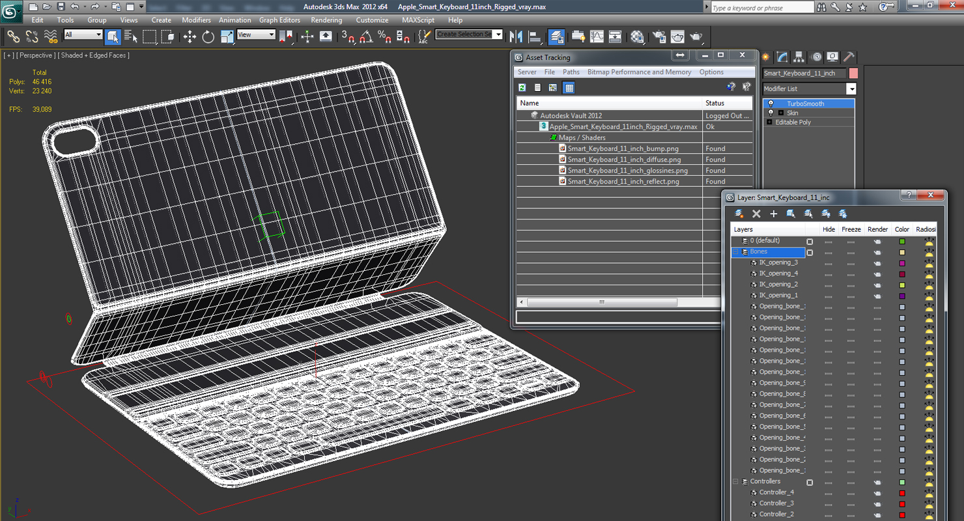
Task: Open Edit Named Selection Sets
Action: click(x=424, y=36)
